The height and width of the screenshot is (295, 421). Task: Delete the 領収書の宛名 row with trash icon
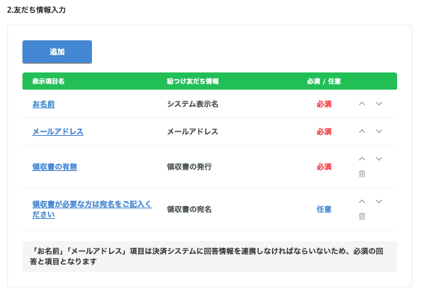(x=362, y=216)
